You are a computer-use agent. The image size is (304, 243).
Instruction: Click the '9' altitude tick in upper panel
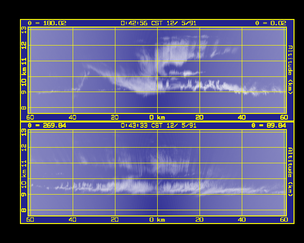(x=24, y=92)
